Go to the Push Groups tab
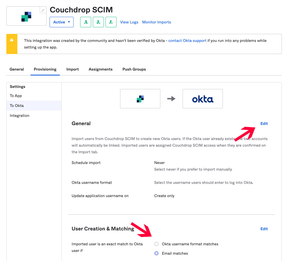The width and height of the screenshot is (303, 261). pyautogui.click(x=134, y=69)
